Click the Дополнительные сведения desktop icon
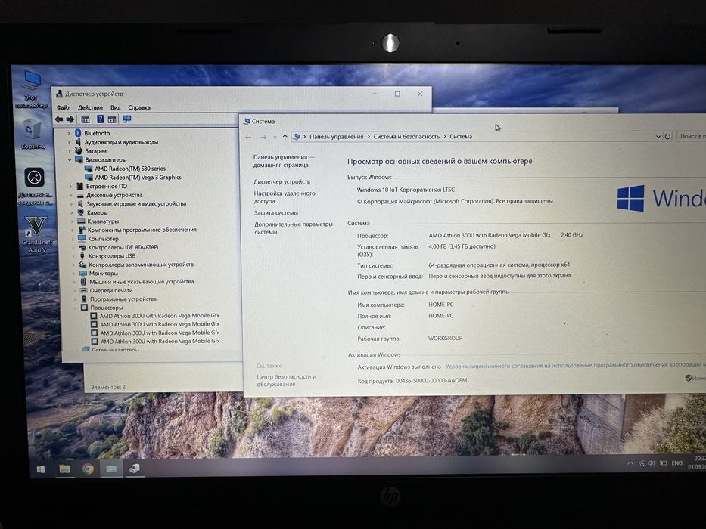 click(35, 187)
